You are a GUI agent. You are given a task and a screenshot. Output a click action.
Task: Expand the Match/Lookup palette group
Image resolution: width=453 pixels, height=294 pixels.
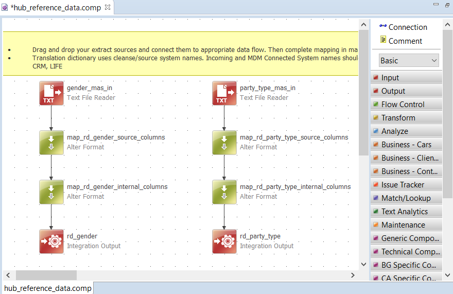406,198
